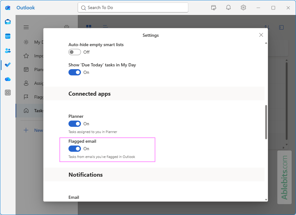This screenshot has width=296, height=215.
Task: Click the sort arrows icon
Action: (x=267, y=27)
